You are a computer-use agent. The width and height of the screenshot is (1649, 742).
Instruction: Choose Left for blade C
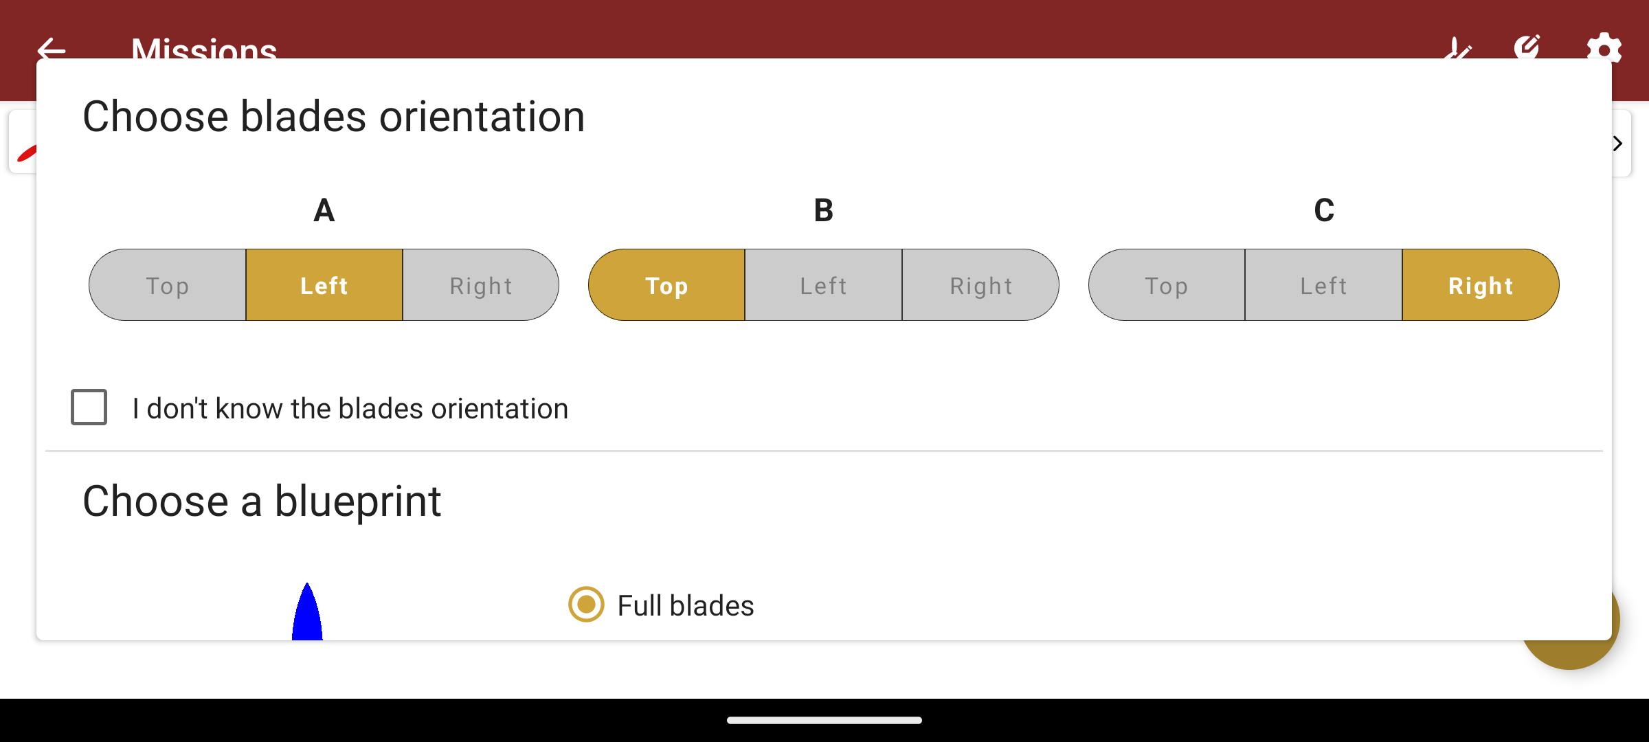[x=1323, y=285]
